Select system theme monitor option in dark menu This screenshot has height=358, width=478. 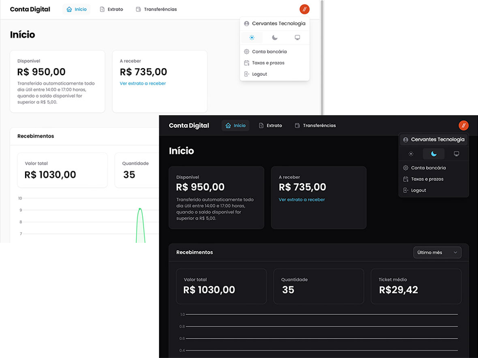tap(456, 154)
